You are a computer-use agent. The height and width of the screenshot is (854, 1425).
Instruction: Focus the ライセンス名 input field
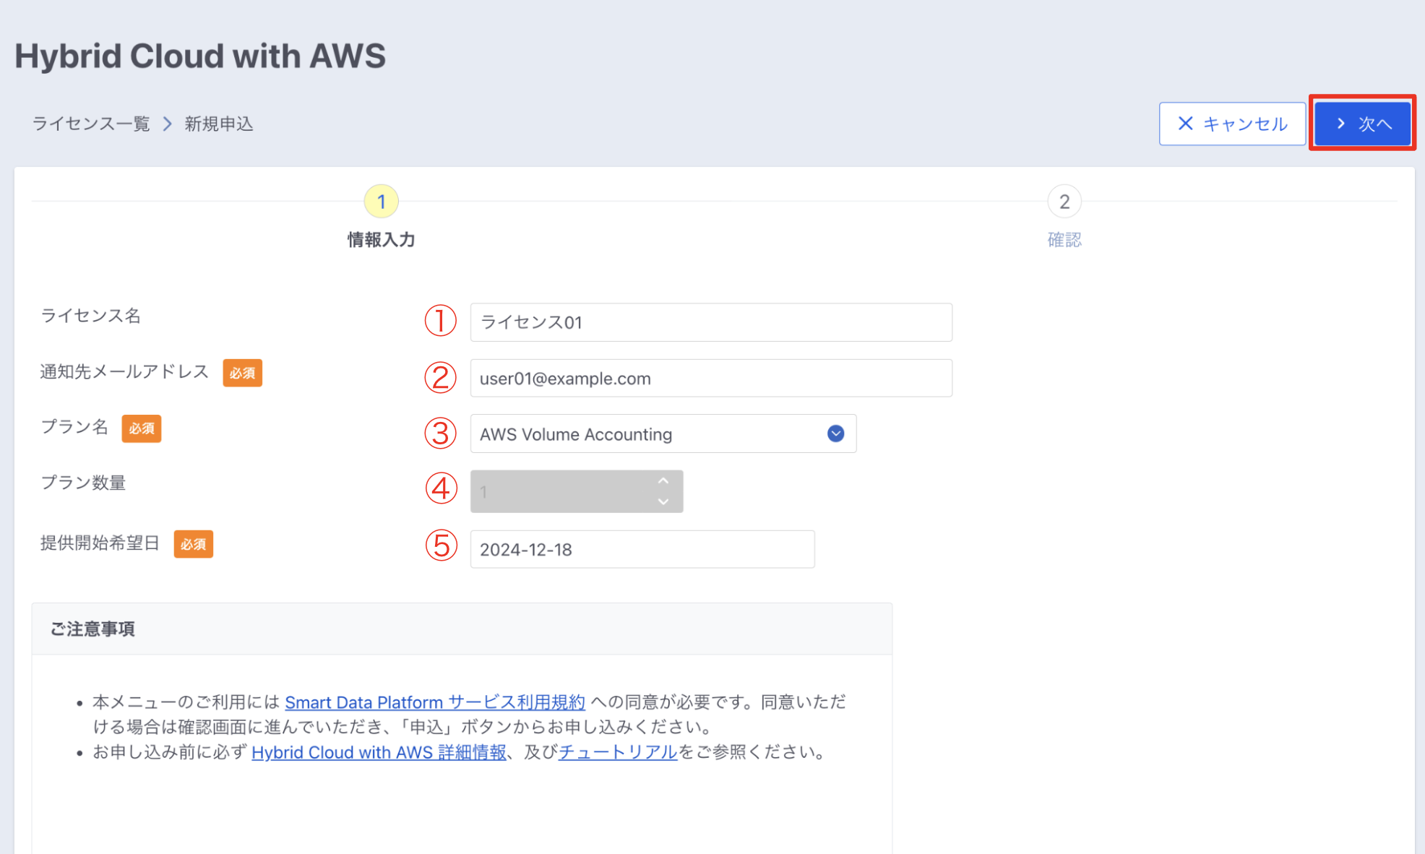point(711,322)
